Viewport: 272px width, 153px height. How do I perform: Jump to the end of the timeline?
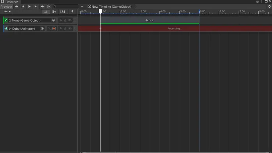point(42,7)
